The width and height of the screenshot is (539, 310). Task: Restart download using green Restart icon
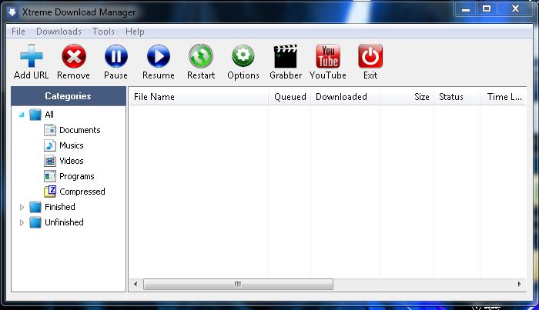tap(201, 57)
